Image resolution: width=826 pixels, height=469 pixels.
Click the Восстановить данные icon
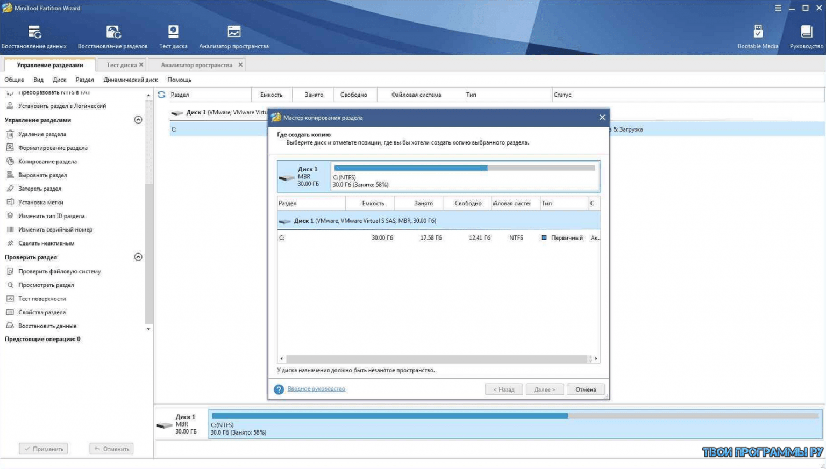click(x=10, y=326)
